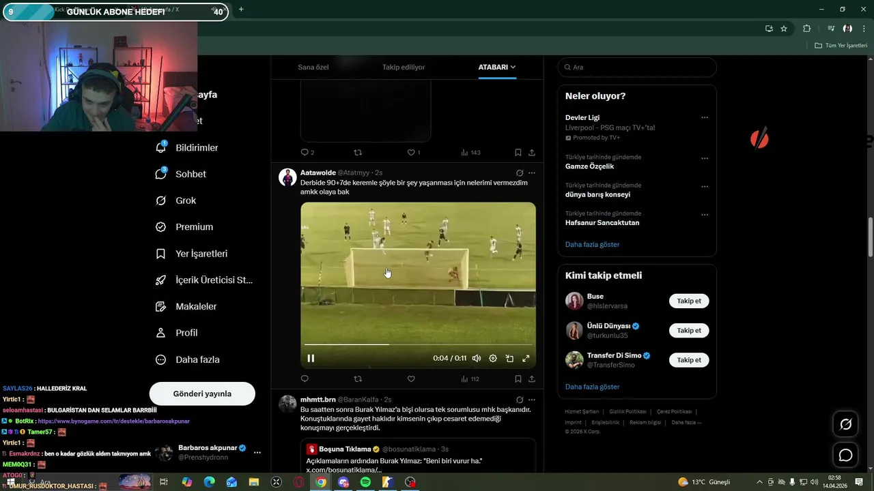
Task: Focus the Ara search field
Action: click(637, 67)
